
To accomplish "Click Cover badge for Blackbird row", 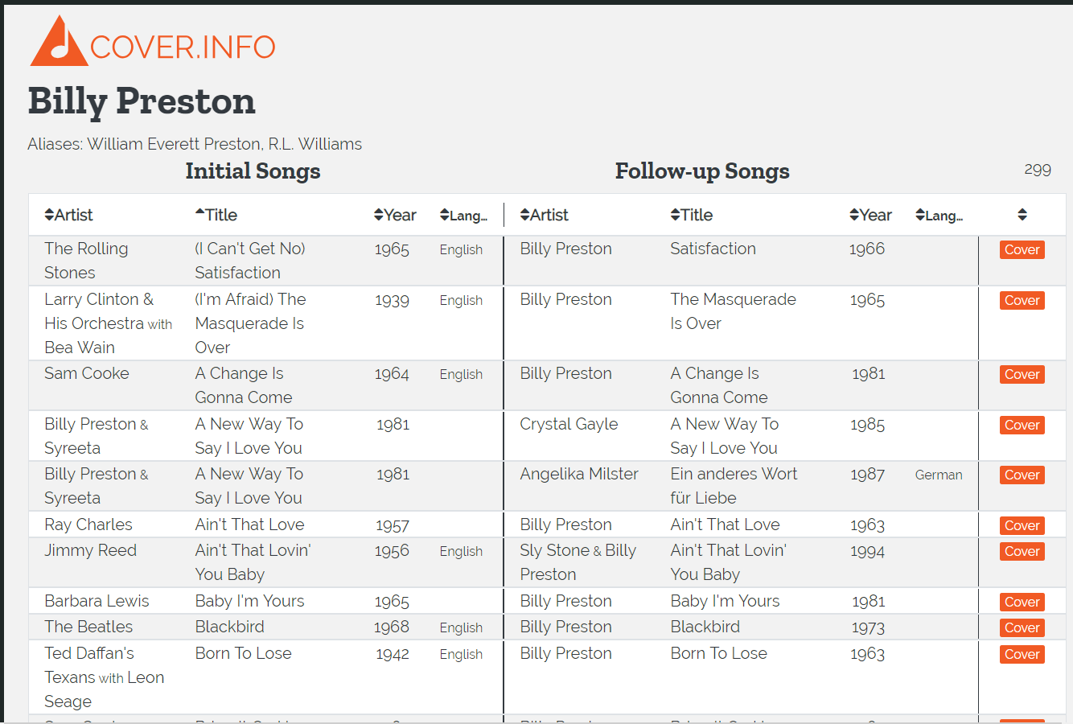I will pos(1022,628).
